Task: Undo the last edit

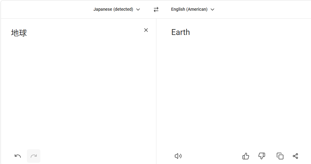Action: coord(18,156)
